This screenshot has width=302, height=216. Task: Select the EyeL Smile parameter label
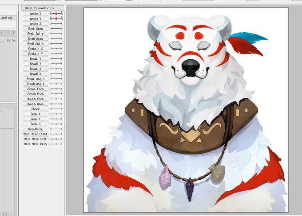[x=36, y=34]
